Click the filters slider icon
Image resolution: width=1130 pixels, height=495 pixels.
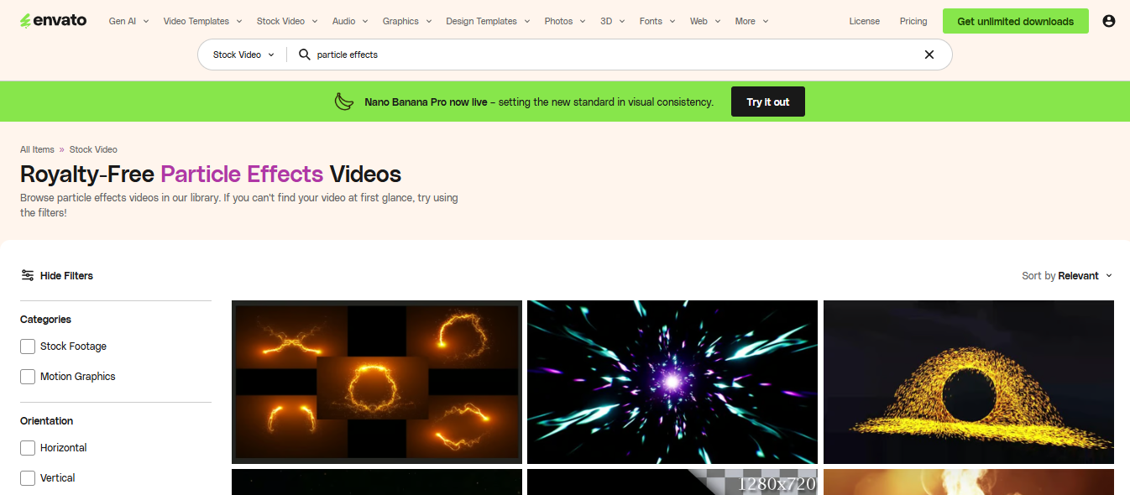(28, 275)
